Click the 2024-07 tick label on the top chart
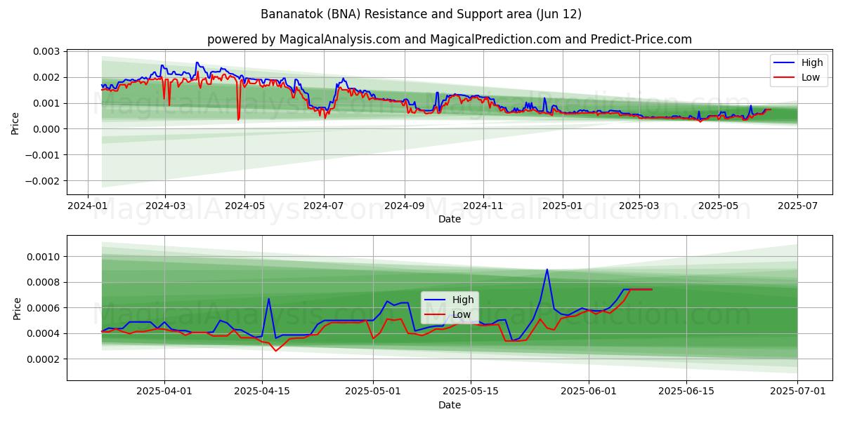The image size is (843, 421). [x=323, y=206]
